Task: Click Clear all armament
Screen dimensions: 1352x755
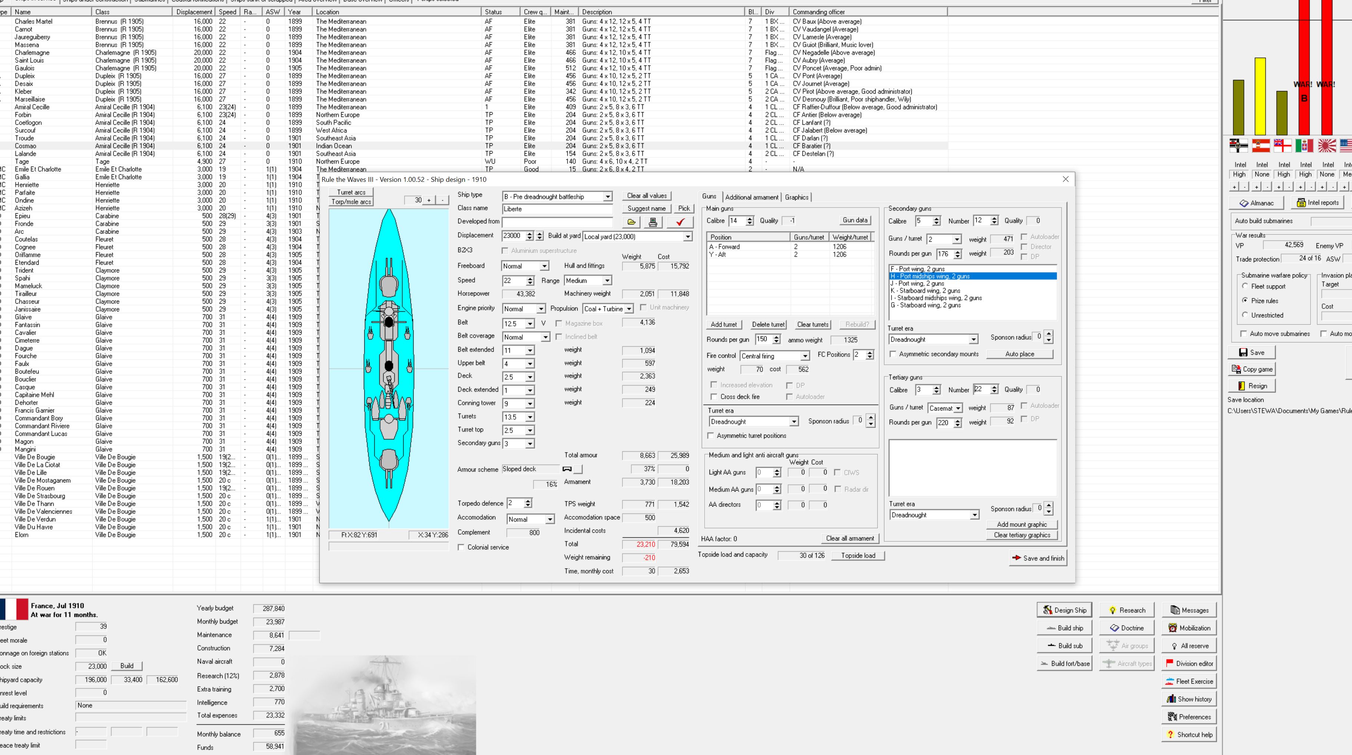Action: pos(850,538)
